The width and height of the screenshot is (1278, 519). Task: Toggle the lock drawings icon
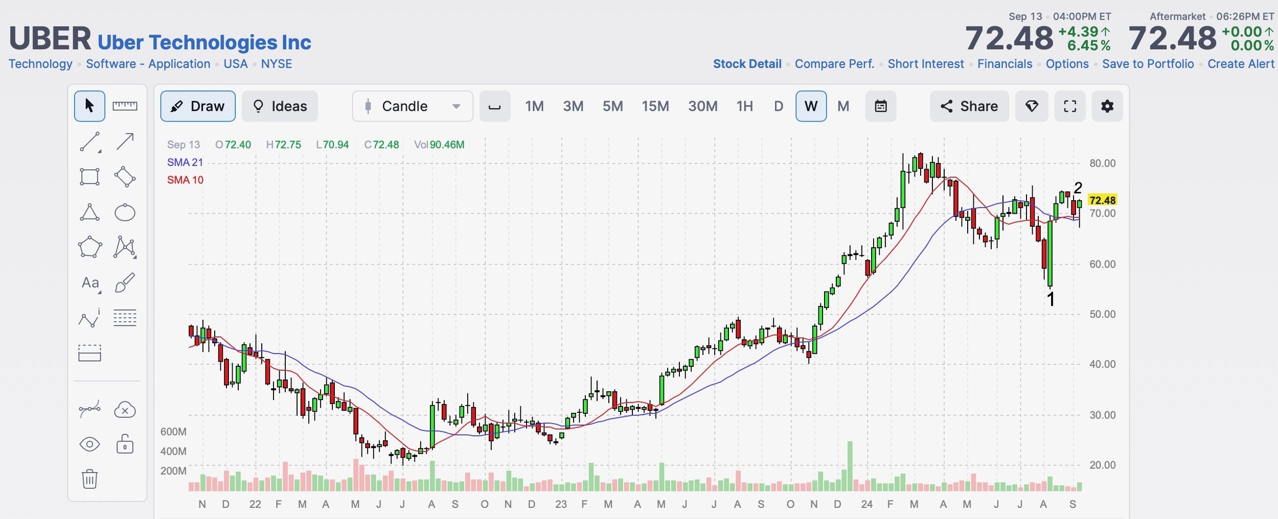pos(125,444)
